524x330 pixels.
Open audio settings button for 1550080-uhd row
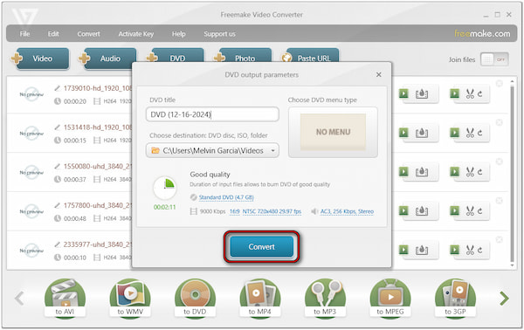[x=418, y=172]
